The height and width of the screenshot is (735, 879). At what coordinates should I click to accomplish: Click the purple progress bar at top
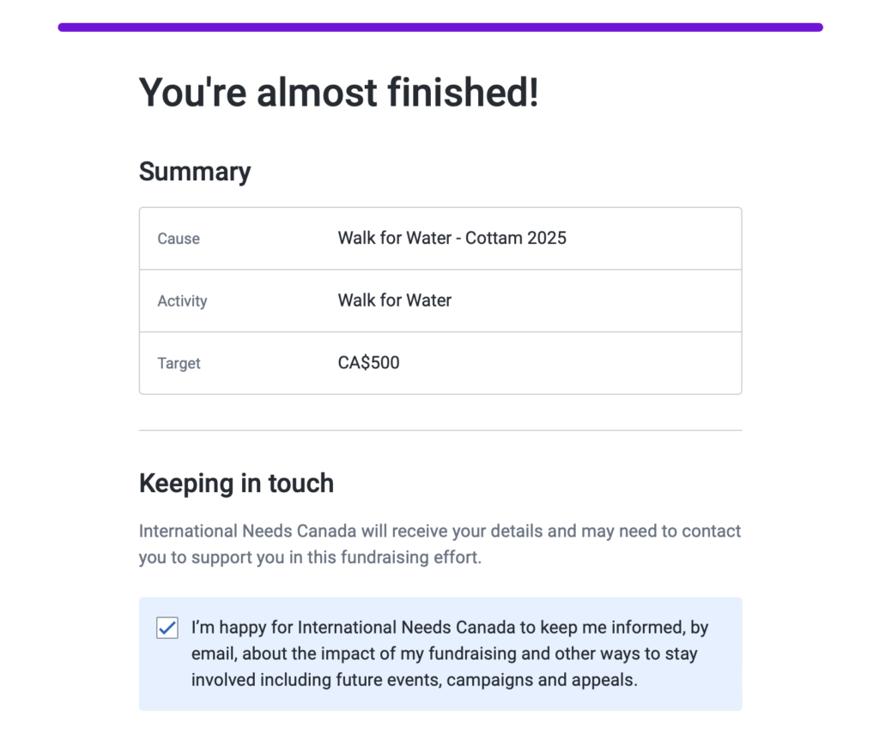439,27
